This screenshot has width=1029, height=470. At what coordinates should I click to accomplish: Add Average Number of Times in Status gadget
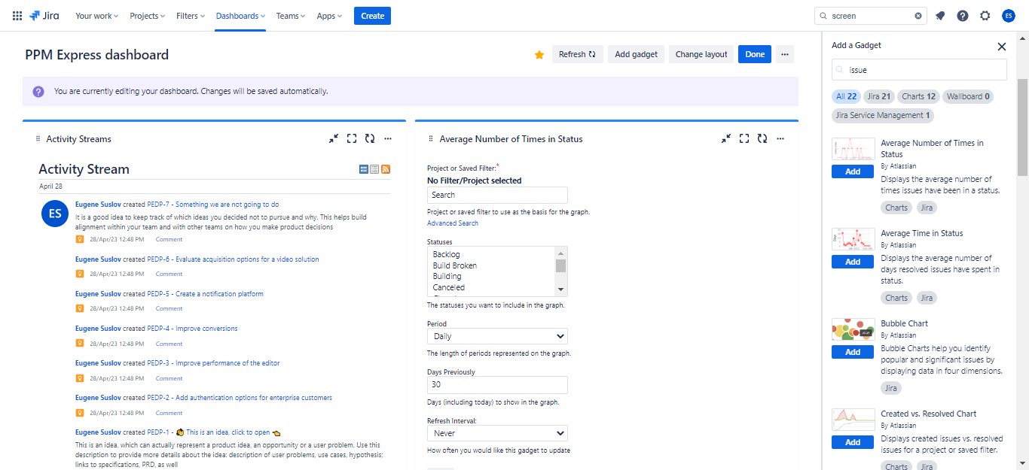(853, 171)
